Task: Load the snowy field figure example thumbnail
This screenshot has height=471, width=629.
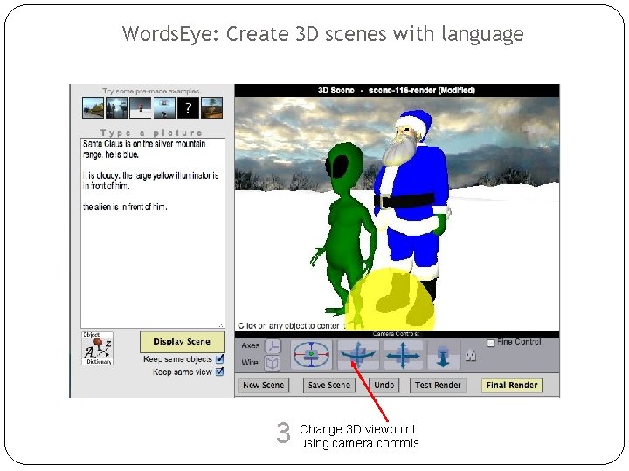Action: 141,107
